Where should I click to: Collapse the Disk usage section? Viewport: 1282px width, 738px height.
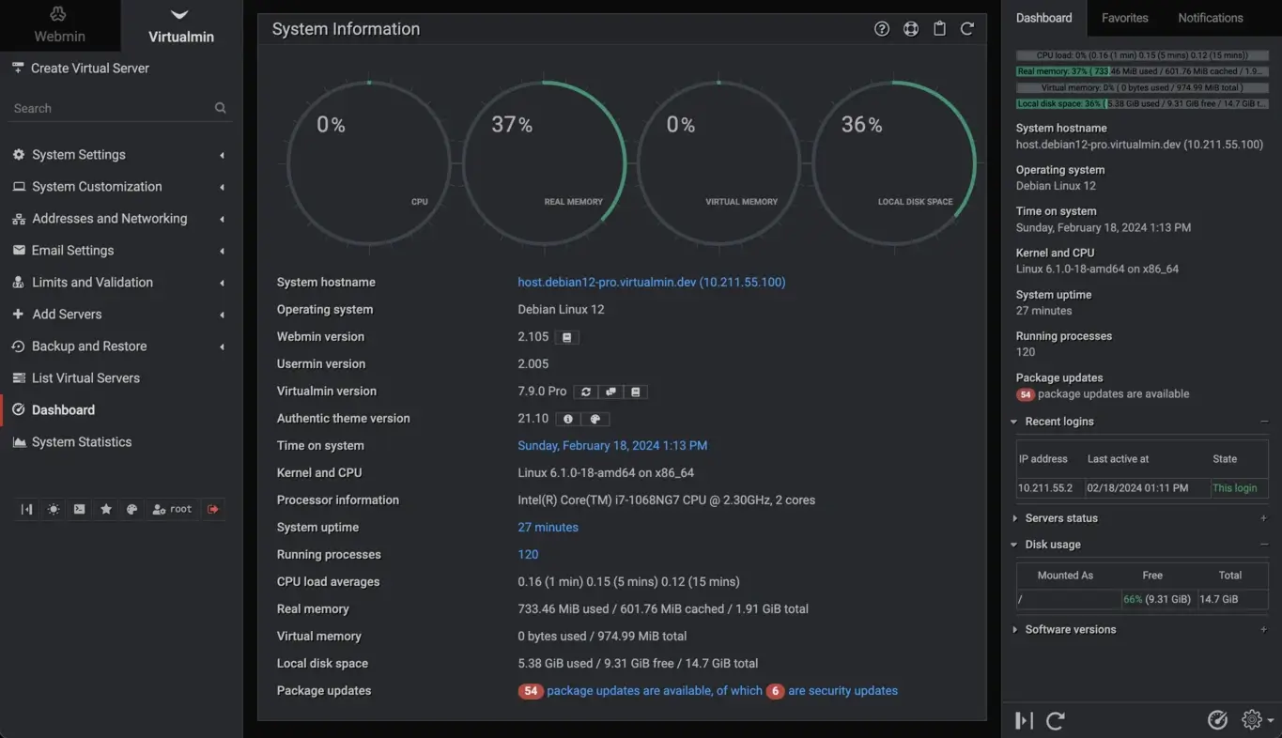coord(1053,544)
